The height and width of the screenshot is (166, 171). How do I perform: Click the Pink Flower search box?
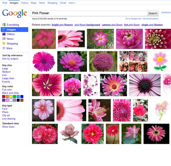tap(89, 13)
